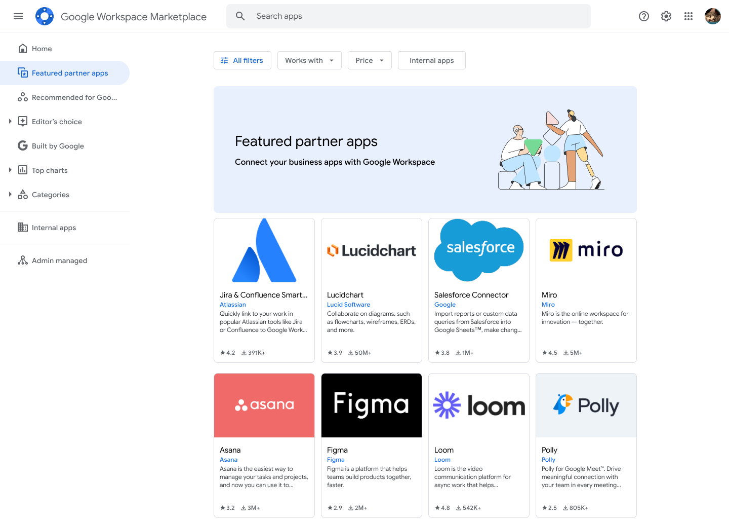Open the Lucid Software developer link
The image size is (729, 519).
(349, 305)
